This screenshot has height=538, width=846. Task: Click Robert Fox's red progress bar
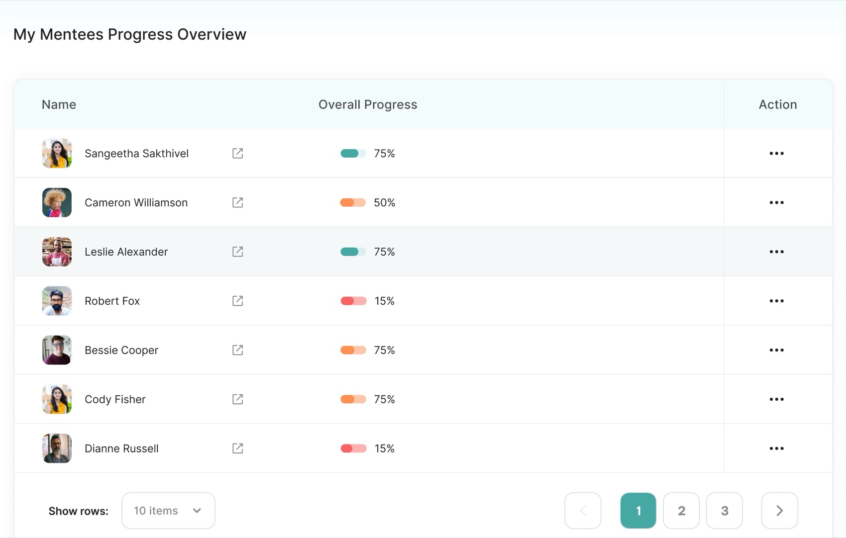point(353,301)
